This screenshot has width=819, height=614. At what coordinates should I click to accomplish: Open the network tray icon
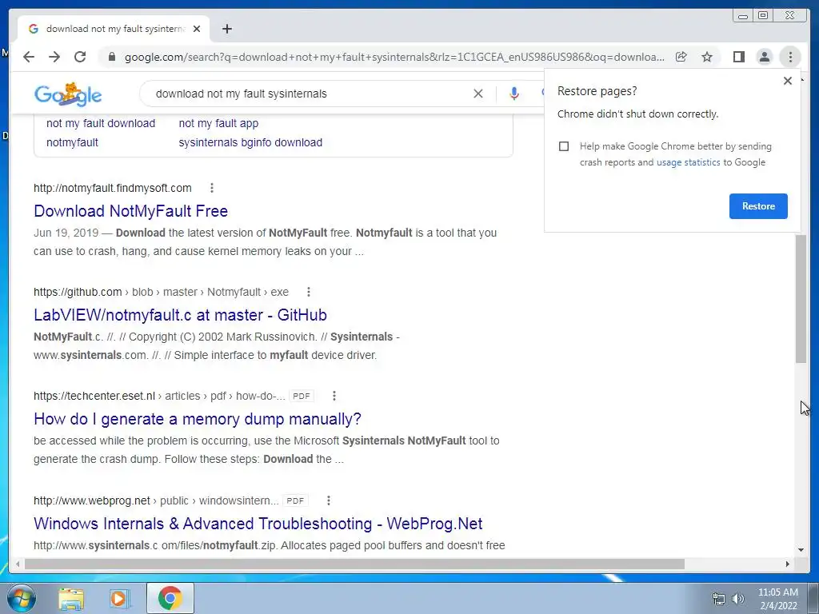click(x=719, y=598)
